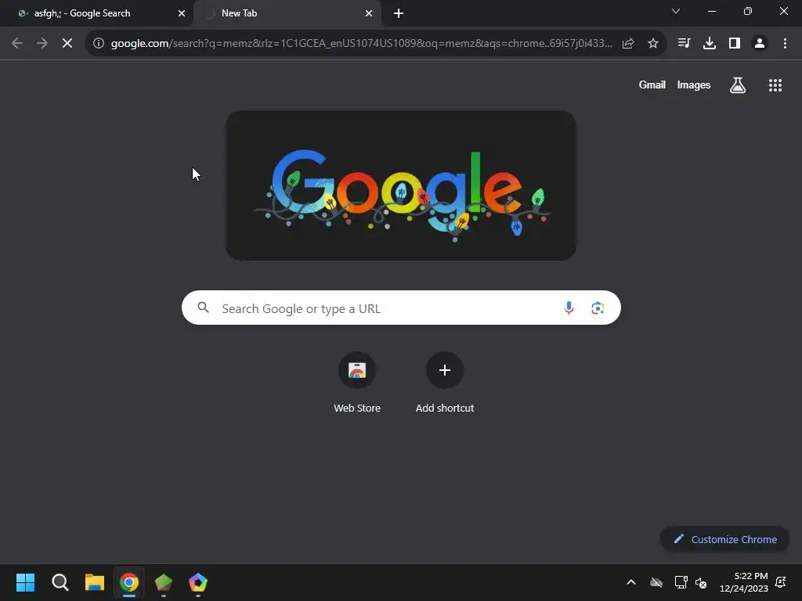Start voice search with microphone

(x=569, y=308)
